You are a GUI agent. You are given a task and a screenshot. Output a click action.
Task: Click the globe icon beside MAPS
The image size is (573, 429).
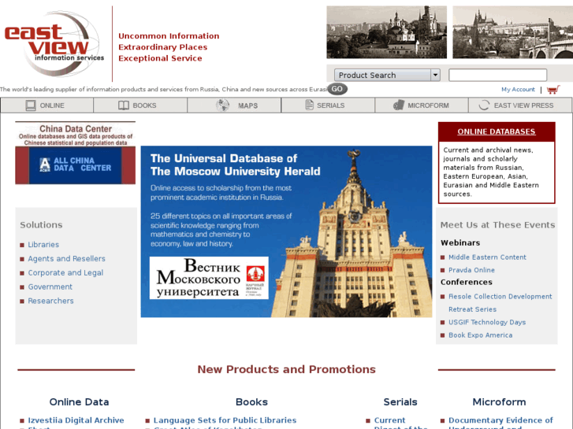point(222,105)
